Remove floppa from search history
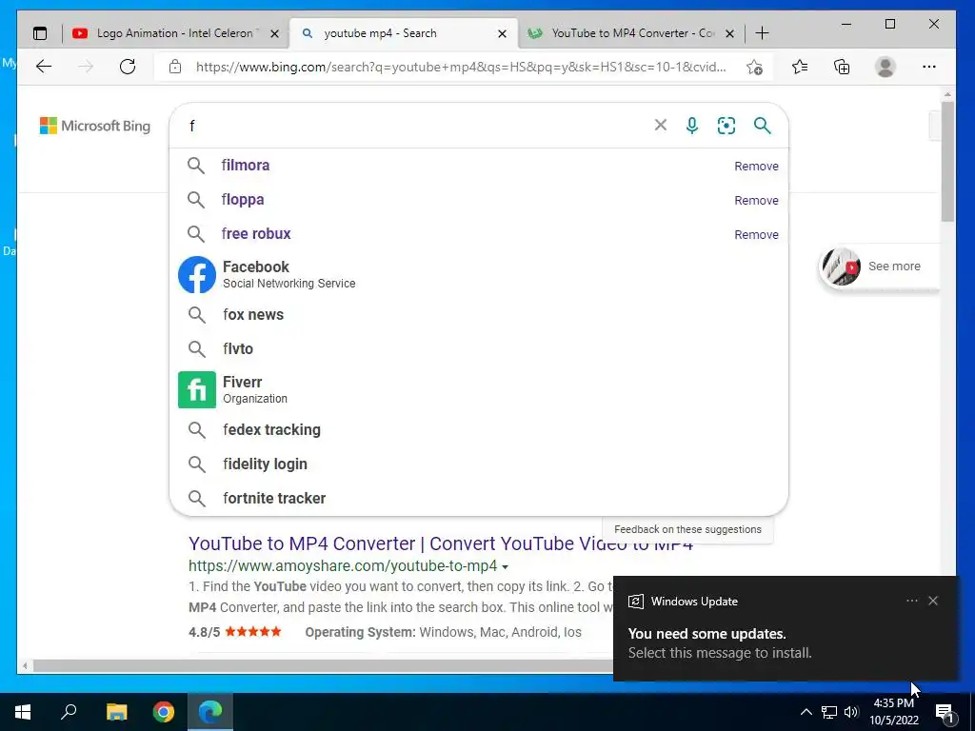Screen dimensions: 975x731 coord(756,200)
